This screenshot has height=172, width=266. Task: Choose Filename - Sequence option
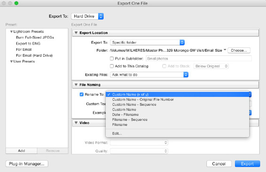pos(177,119)
